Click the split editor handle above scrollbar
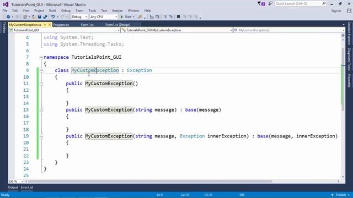 click(x=343, y=35)
